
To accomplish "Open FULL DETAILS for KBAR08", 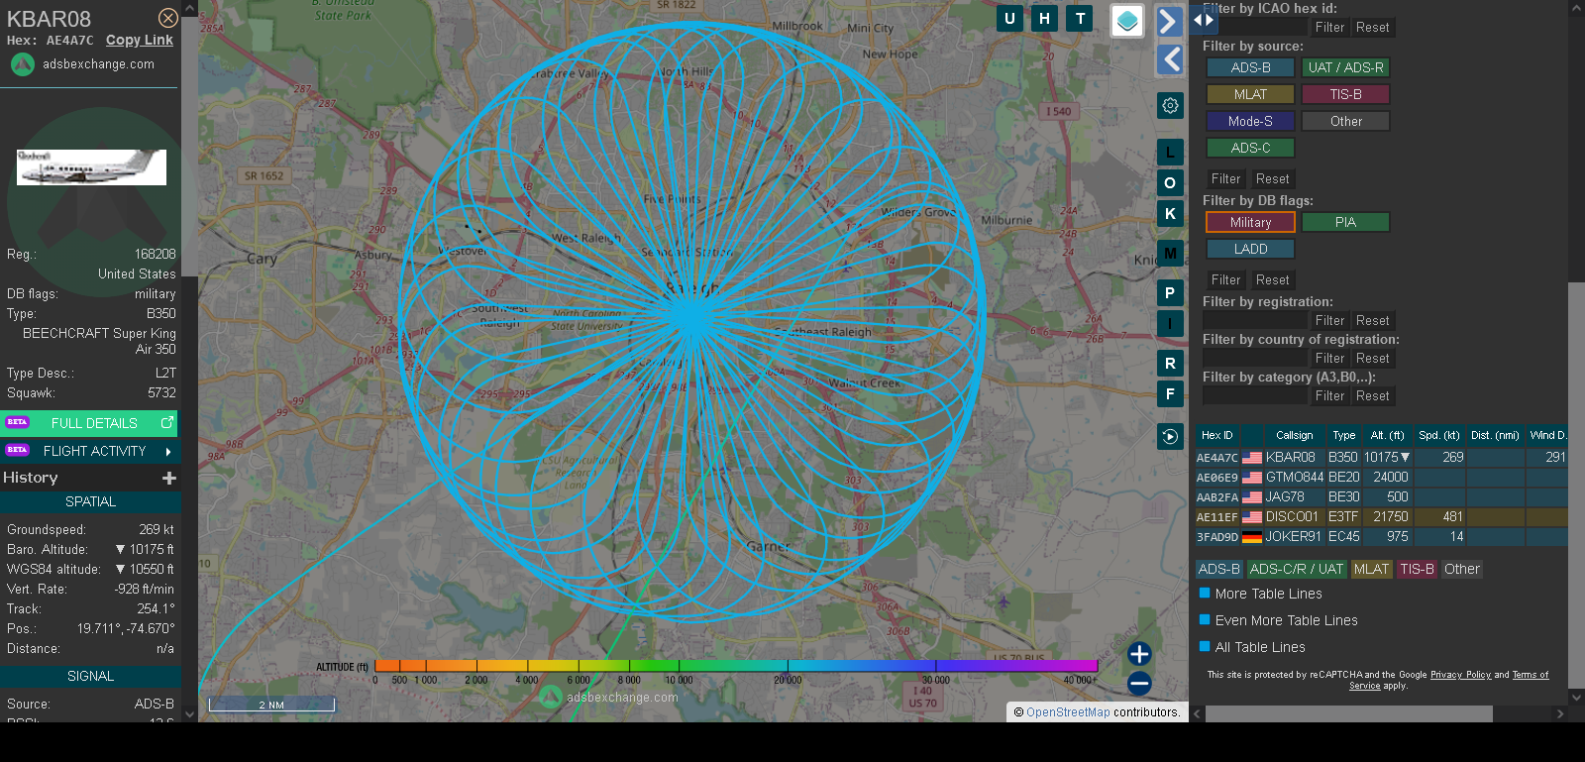I will (x=89, y=423).
